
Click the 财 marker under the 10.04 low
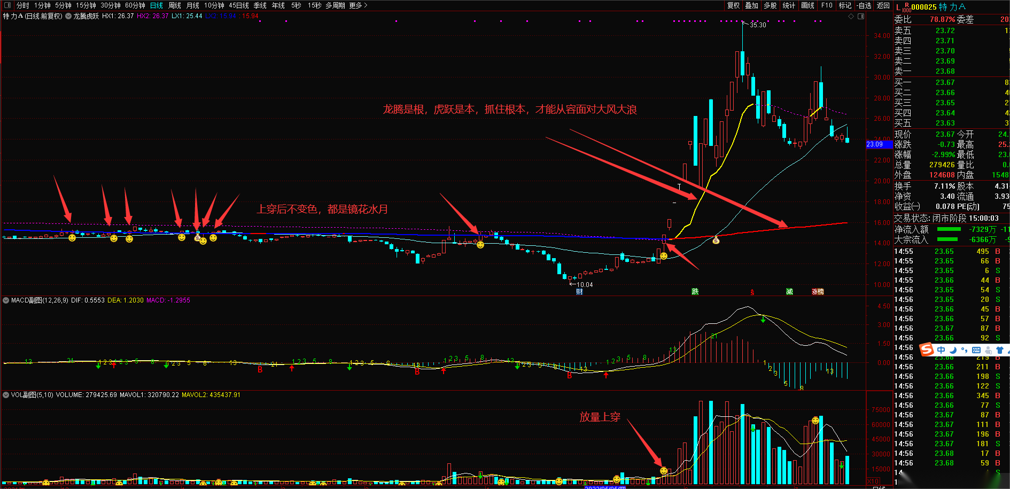[x=579, y=292]
